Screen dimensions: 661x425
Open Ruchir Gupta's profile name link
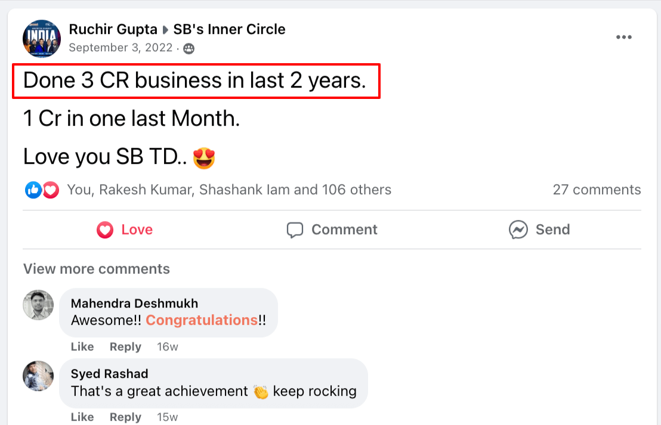tap(113, 29)
